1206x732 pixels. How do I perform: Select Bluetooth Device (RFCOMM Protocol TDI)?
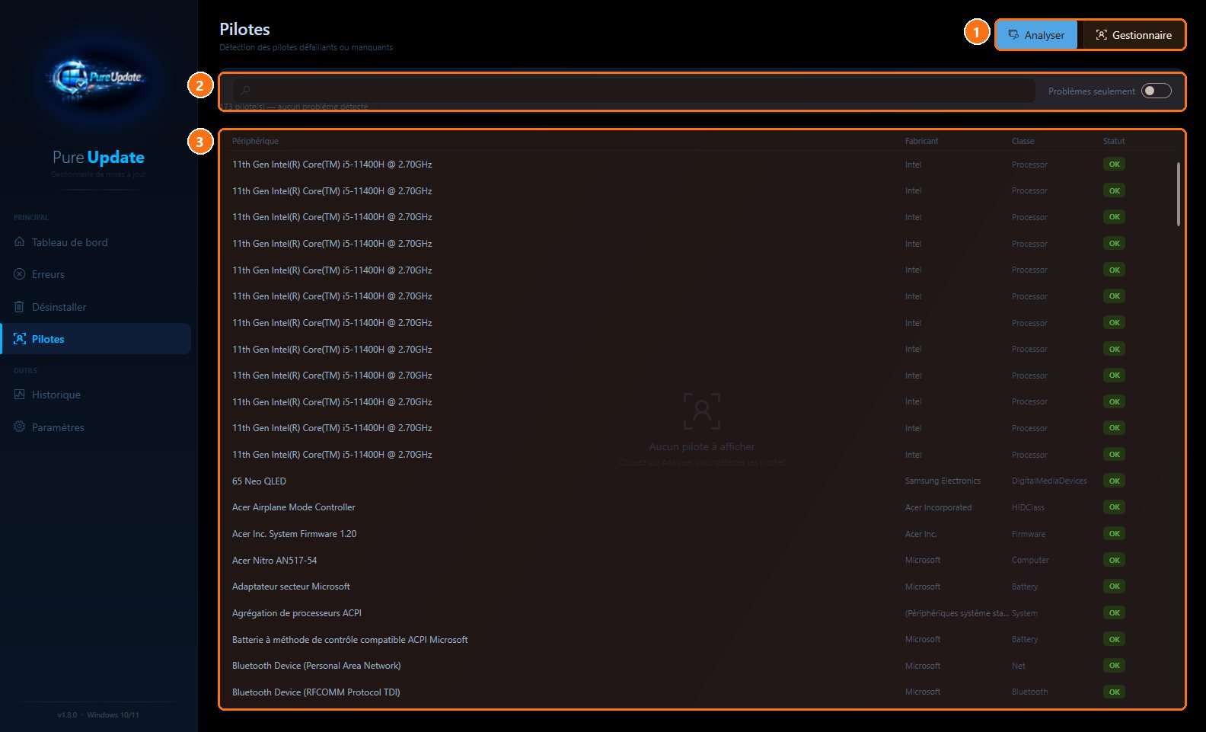click(700, 692)
